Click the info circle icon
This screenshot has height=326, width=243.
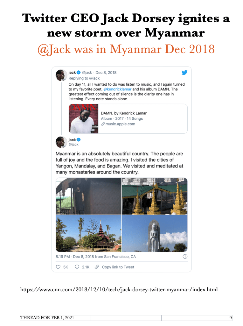pyautogui.click(x=185, y=256)
